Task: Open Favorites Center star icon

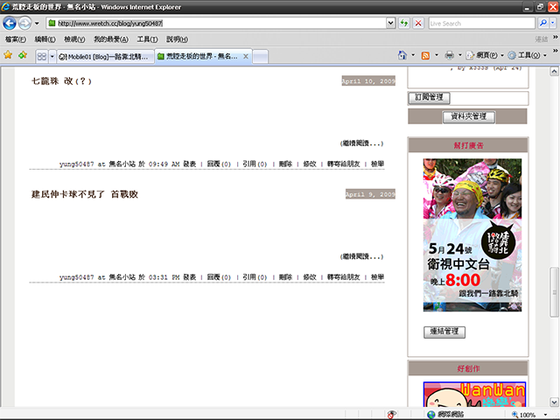Action: 8,55
